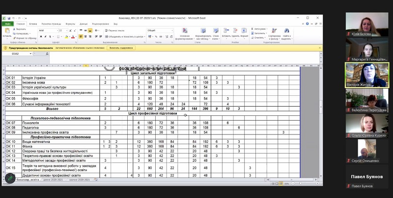Click the Borders icon in the font group

pos(58,37)
